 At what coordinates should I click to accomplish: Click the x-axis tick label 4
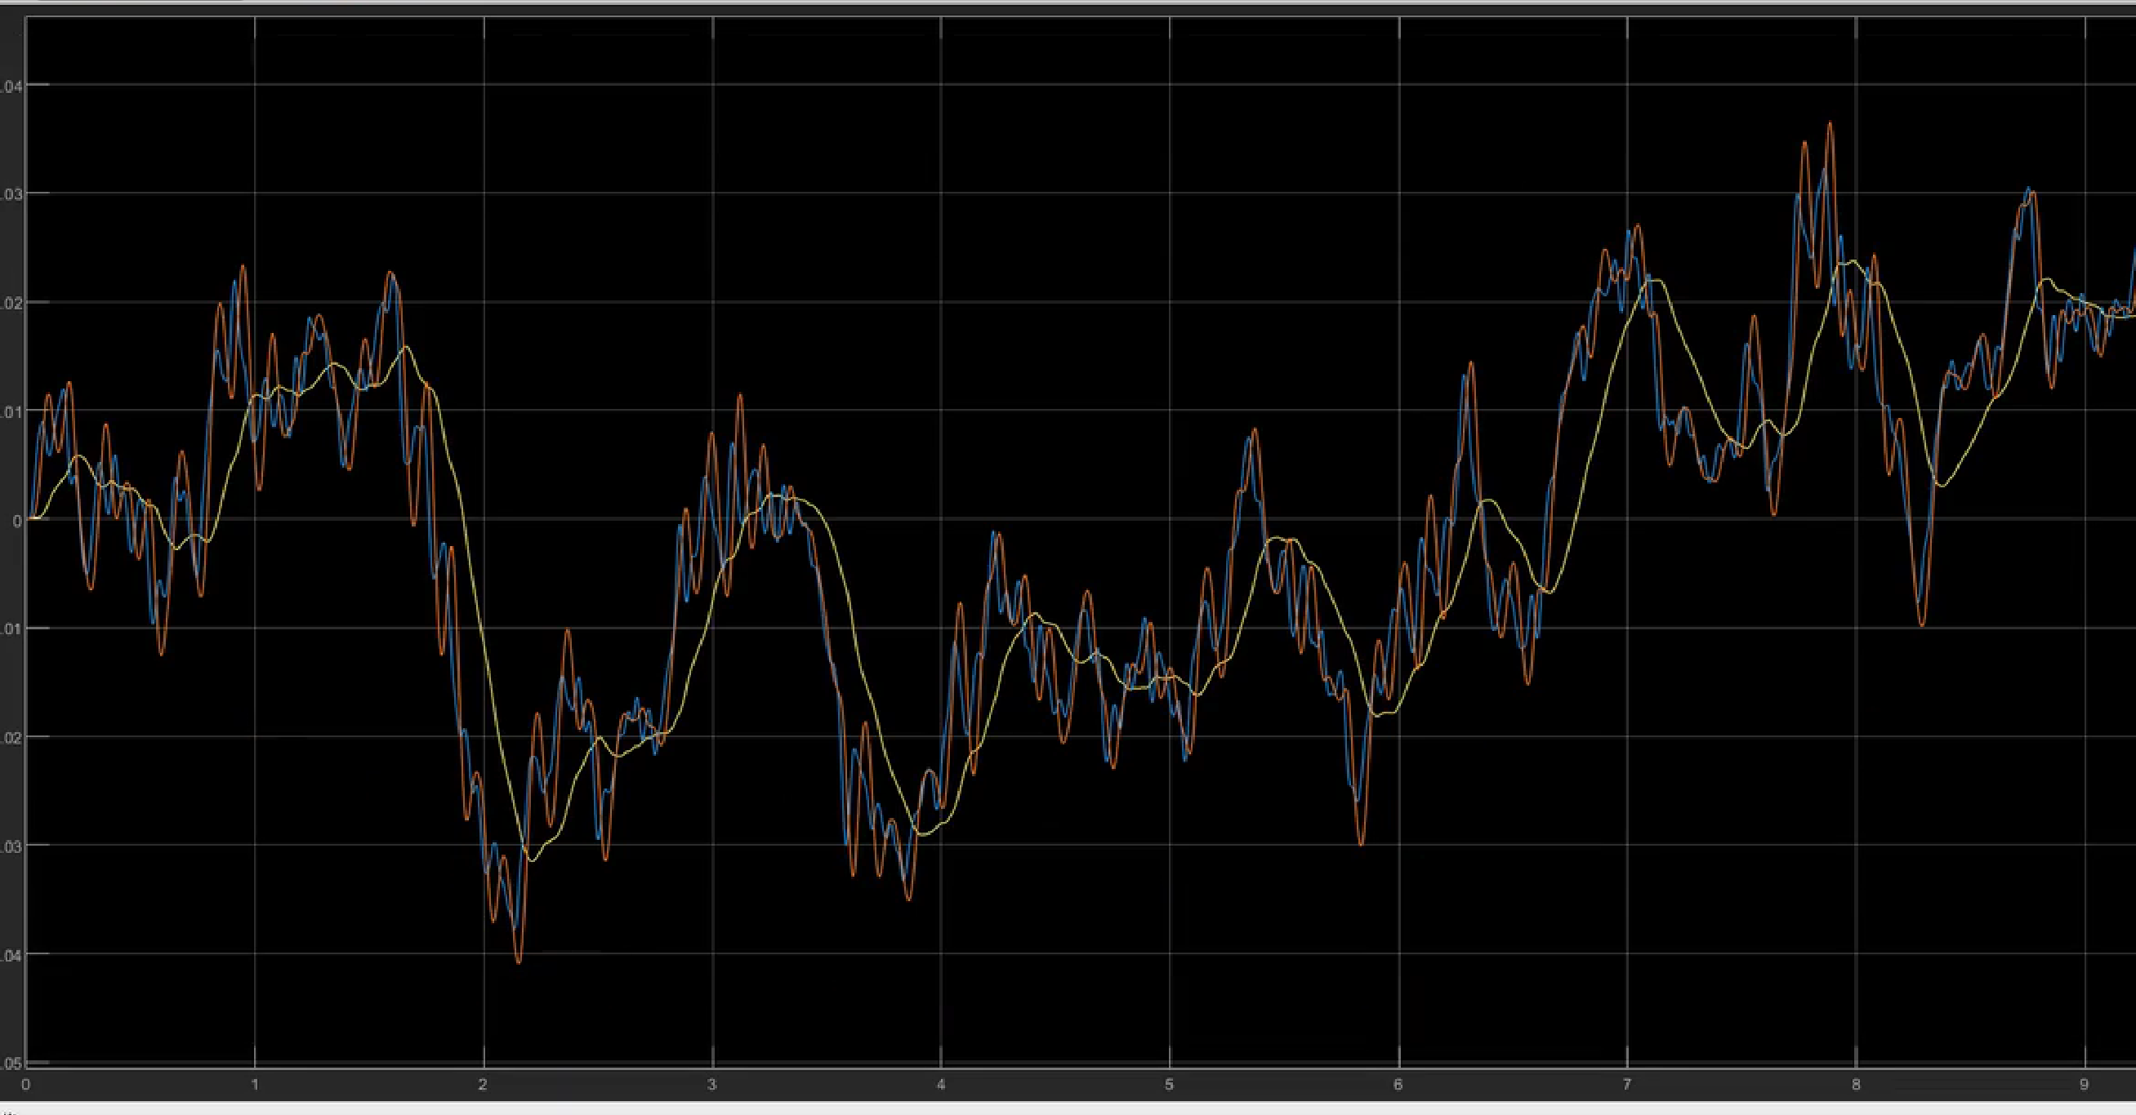pos(940,1084)
